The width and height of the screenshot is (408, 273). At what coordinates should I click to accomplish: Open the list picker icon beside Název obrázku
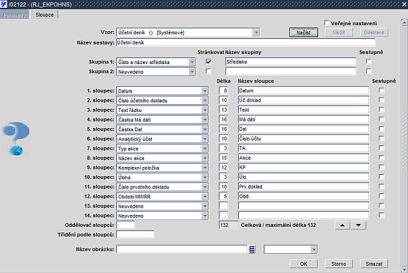coord(252,250)
